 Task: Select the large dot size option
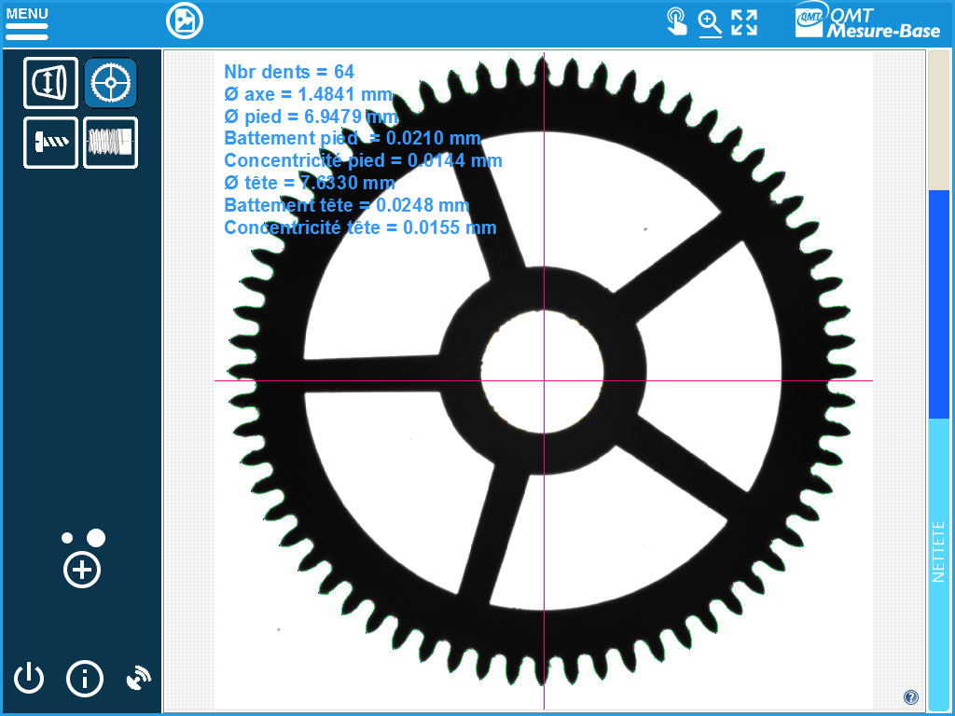(x=96, y=538)
